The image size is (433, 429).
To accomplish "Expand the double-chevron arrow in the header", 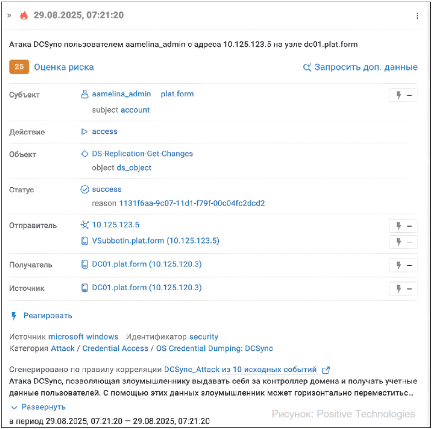I will tap(9, 15).
